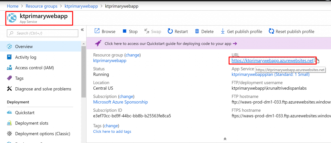Go to Home breadcrumb
The image size is (331, 143).
tap(13, 6)
